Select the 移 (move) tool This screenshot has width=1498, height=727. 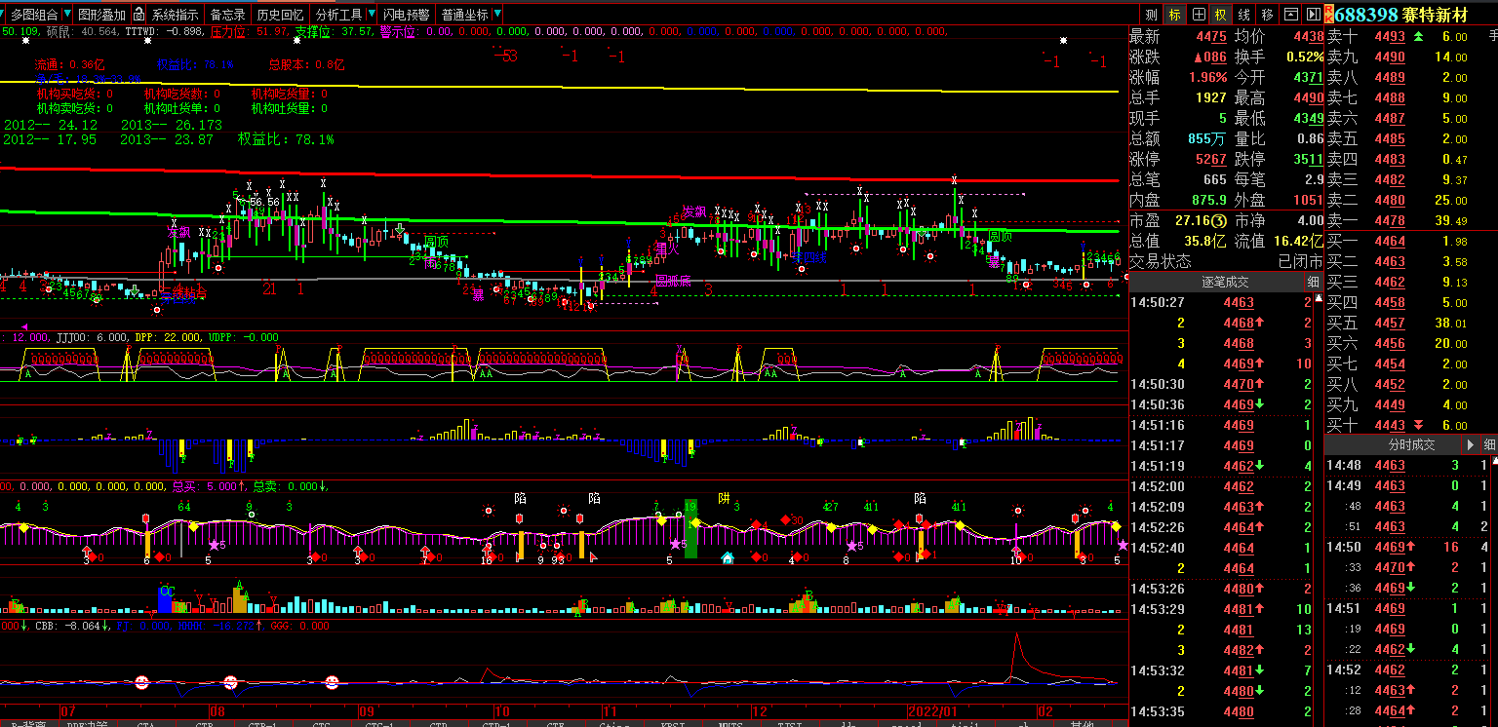1267,15
